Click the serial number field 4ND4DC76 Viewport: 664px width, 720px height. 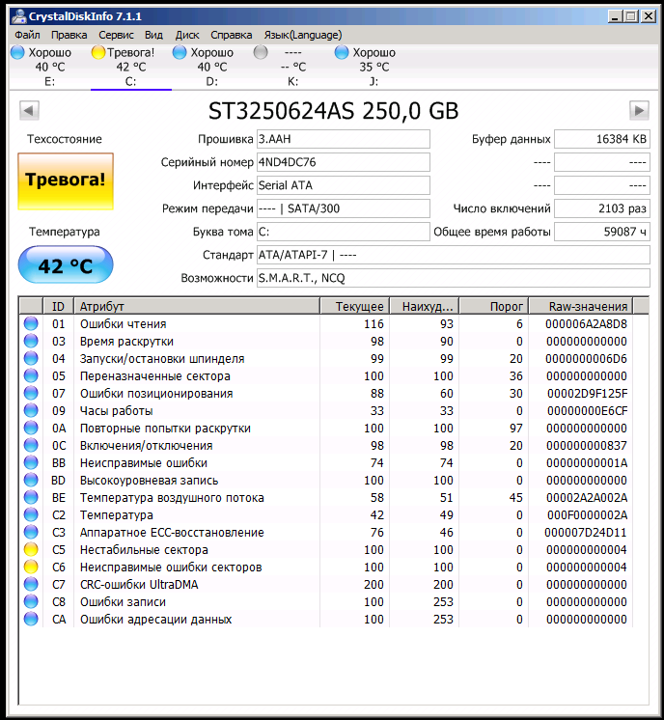343,162
